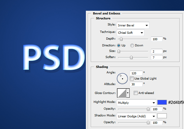Select the Down direction radio button
Image resolution: width=184 pixels, height=129 pixels.
click(132, 45)
